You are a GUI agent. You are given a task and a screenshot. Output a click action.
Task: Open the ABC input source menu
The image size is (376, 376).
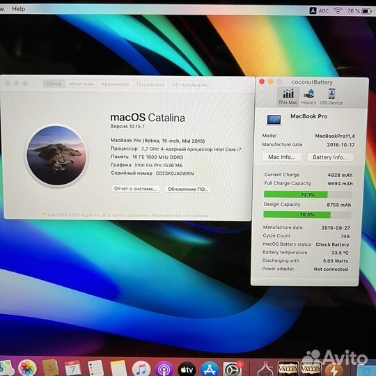pyautogui.click(x=320, y=10)
